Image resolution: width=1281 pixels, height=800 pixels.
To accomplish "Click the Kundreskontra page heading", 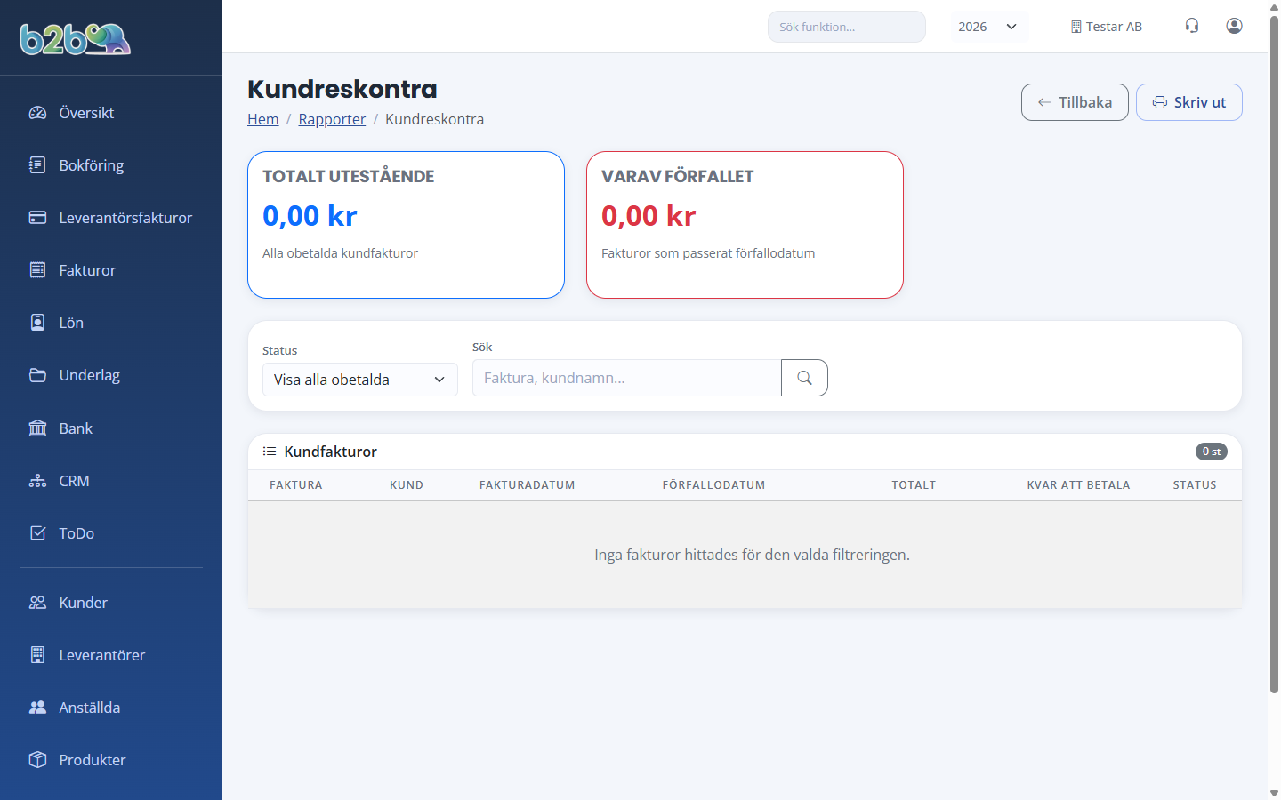I will coord(342,89).
